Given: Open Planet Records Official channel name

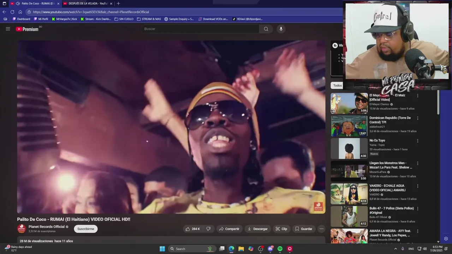Looking at the screenshot, I should 47,227.
